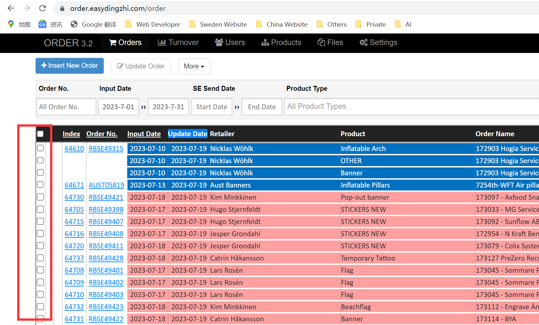Check the box for order RBSE49315
The width and height of the screenshot is (539, 325).
(x=40, y=148)
